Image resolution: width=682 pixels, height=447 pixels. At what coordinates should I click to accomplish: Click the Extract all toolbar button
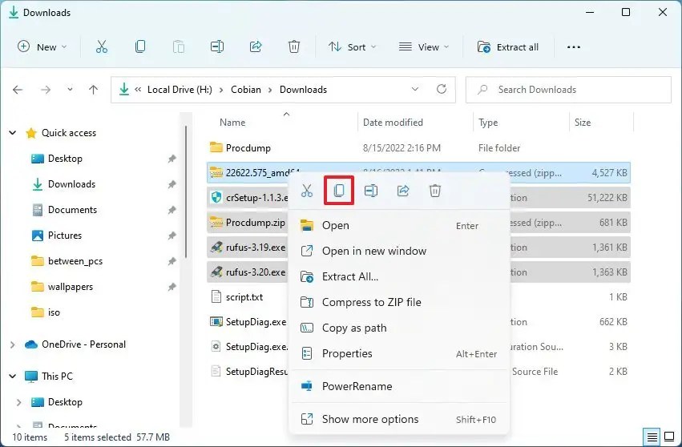pos(508,47)
